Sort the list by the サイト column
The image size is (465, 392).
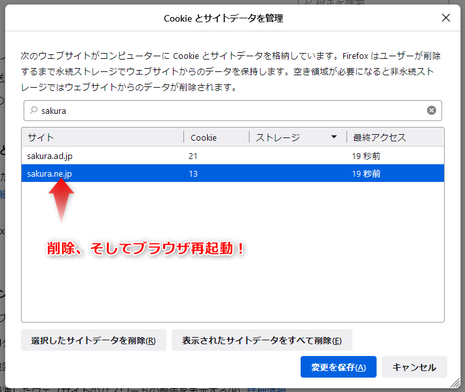[x=103, y=137]
